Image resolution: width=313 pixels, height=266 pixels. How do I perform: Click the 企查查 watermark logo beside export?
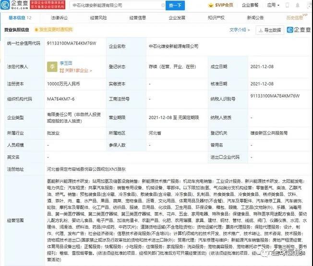pyautogui.click(x=298, y=30)
